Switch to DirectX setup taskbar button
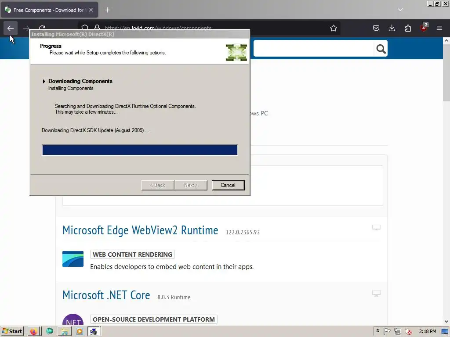 tap(94, 331)
